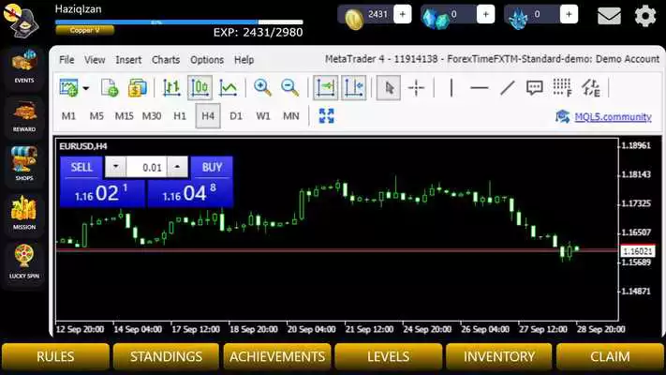
Task: Open the mail envelope icon
Action: coord(609,16)
